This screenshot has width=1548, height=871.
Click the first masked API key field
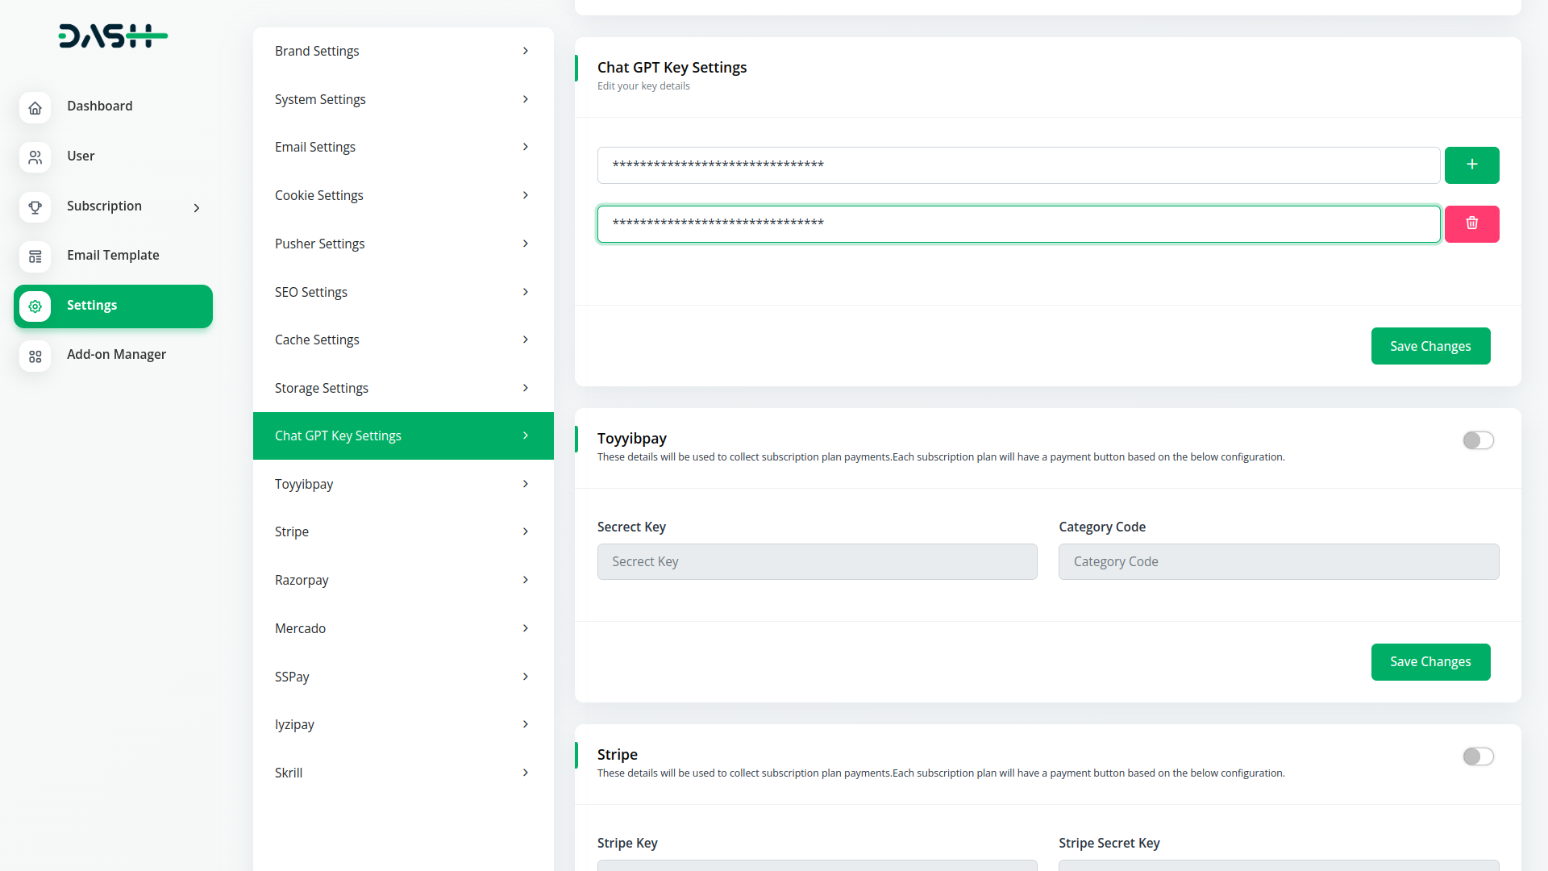point(1017,165)
